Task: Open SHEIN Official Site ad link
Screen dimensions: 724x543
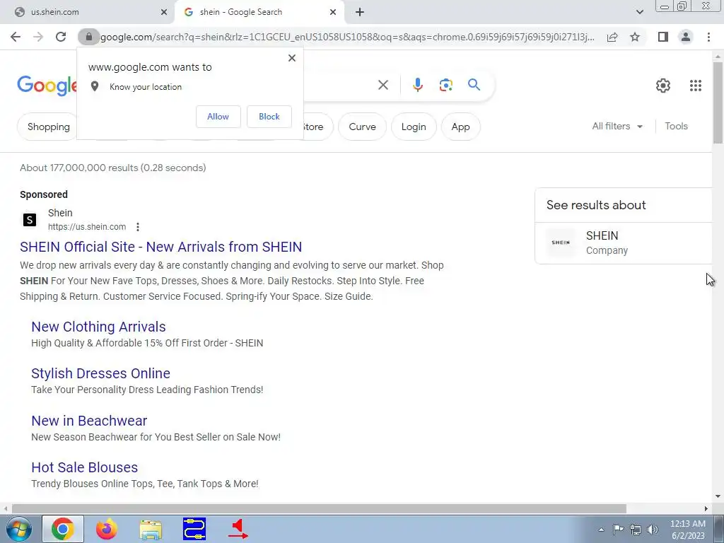Action: pyautogui.click(x=160, y=247)
